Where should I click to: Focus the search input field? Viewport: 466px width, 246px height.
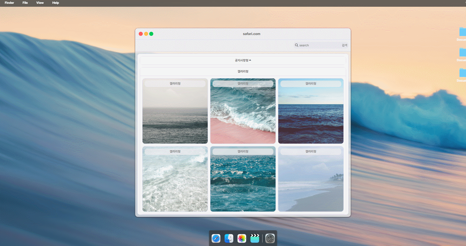[319, 45]
